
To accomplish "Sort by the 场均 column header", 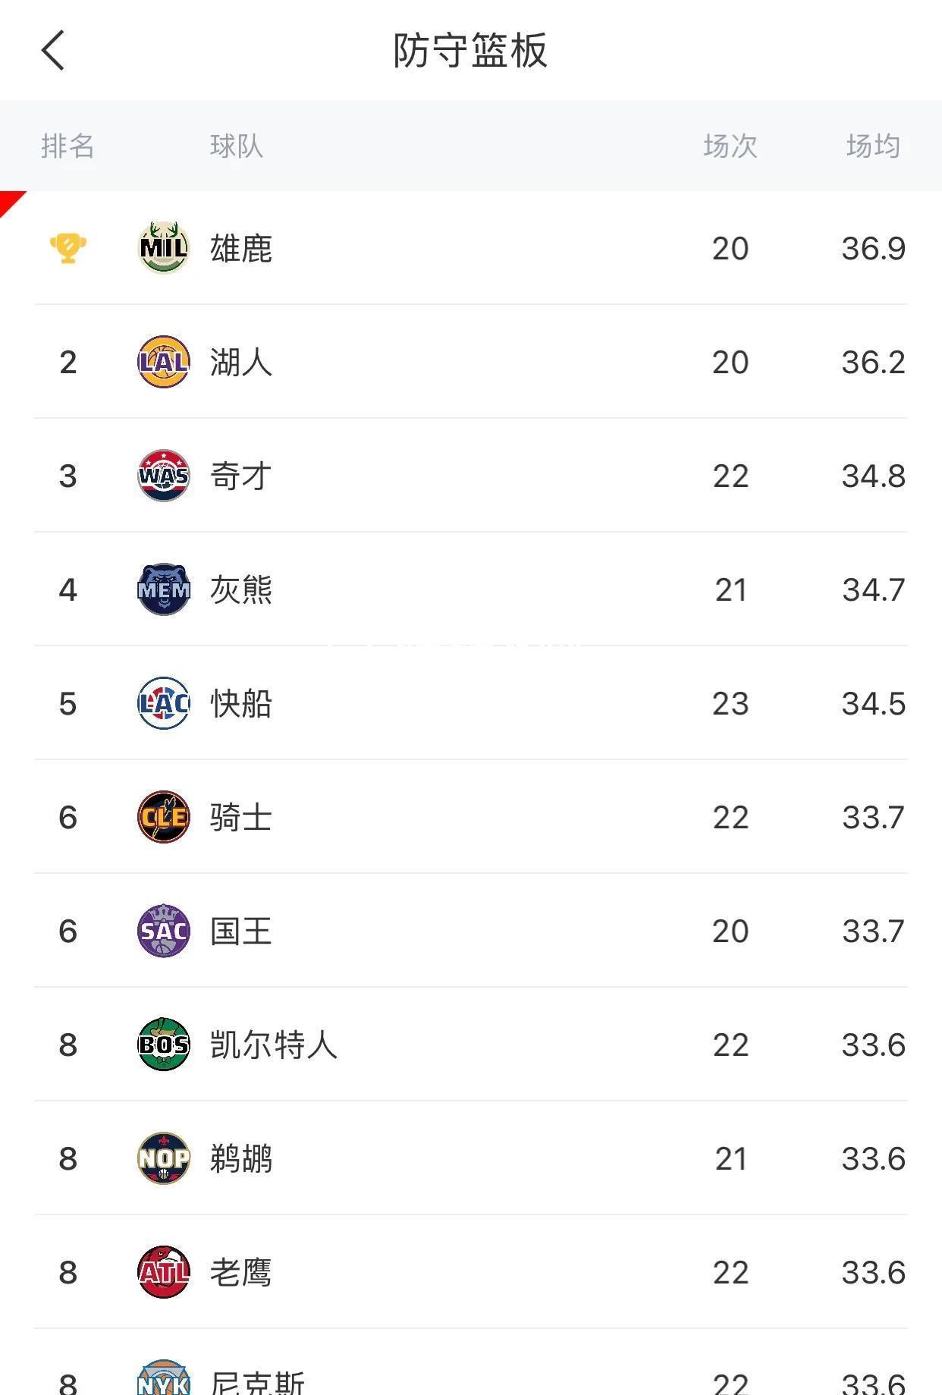I will click(873, 146).
